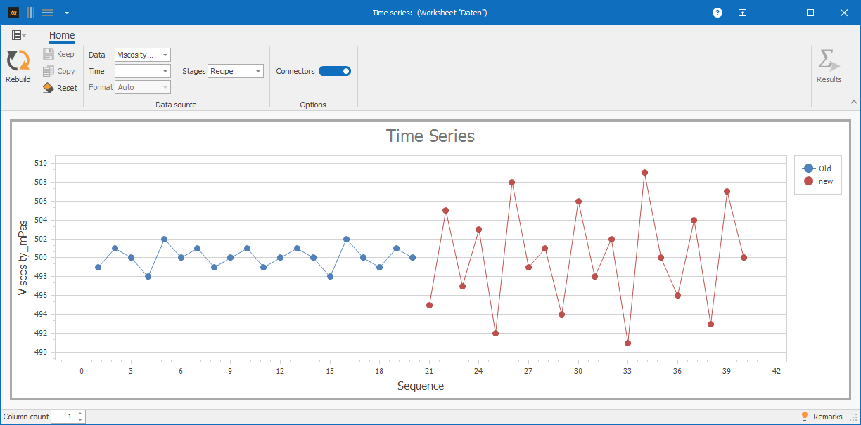Screen dimensions: 861x425
Task: Open the Remarks lightbulb icon
Action: [805, 417]
